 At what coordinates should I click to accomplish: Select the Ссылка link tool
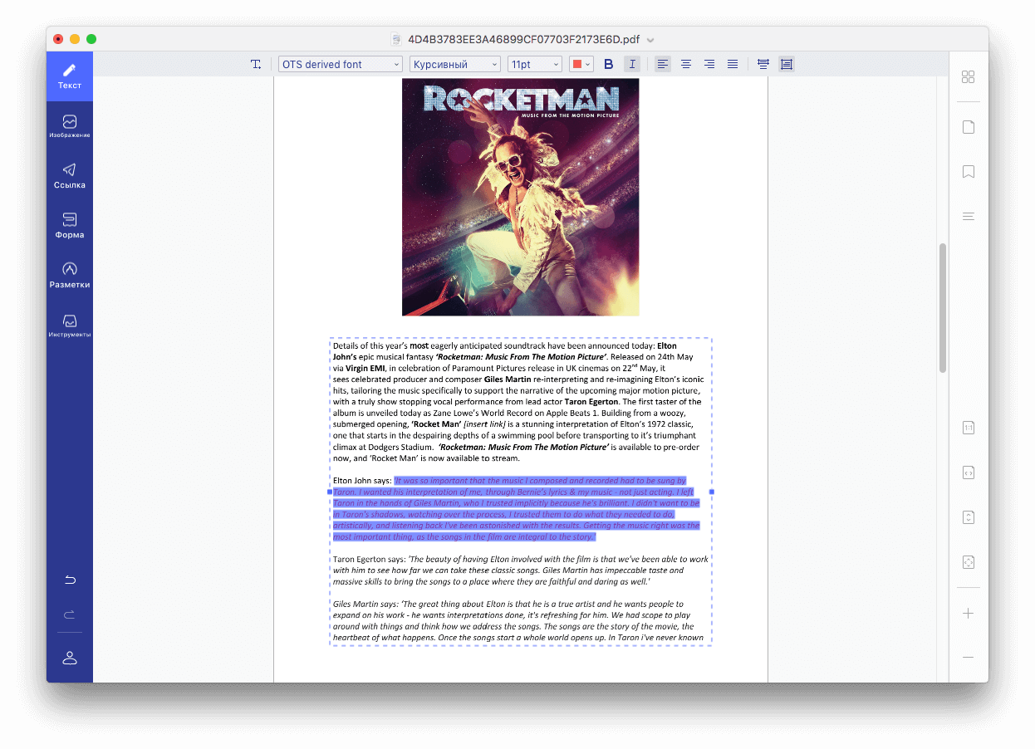70,176
